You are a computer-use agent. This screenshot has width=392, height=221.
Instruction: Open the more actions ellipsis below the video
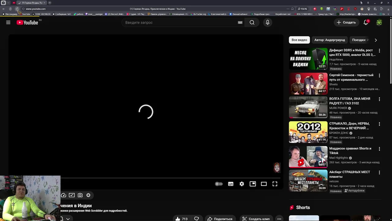pos(279,219)
